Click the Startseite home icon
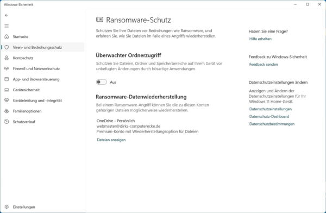 point(7,36)
